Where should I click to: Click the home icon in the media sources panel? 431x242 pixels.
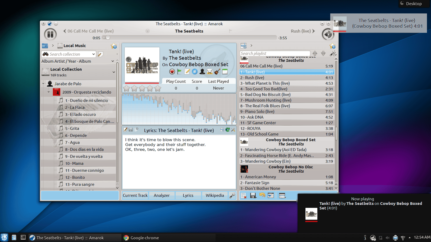[x=45, y=46]
